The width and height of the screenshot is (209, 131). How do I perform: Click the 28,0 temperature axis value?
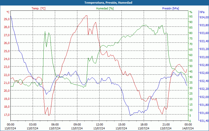point(7,27)
